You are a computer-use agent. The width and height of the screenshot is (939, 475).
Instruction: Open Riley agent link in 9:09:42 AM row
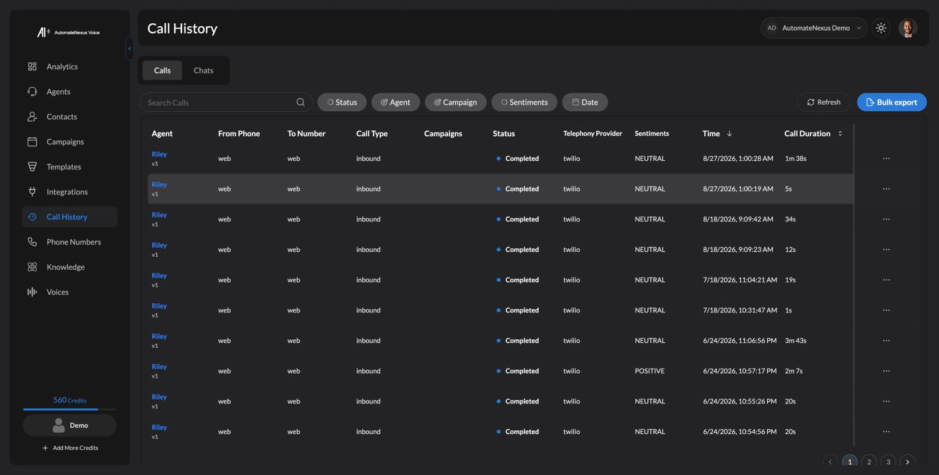pyautogui.click(x=159, y=215)
